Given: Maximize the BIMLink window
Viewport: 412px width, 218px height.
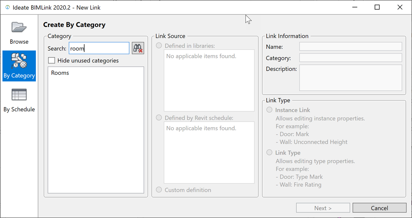Looking at the screenshot, I should coord(377,7).
